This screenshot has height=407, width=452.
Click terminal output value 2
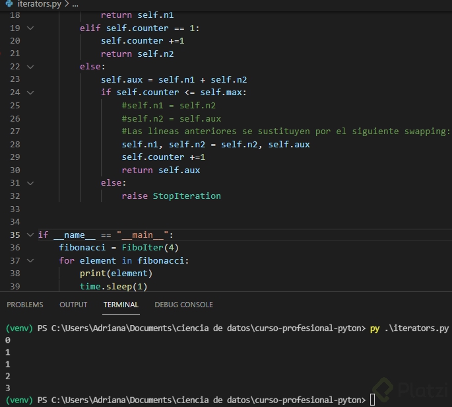[x=8, y=376]
